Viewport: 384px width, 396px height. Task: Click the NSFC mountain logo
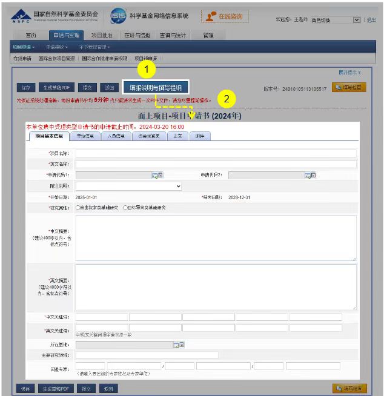coord(21,16)
